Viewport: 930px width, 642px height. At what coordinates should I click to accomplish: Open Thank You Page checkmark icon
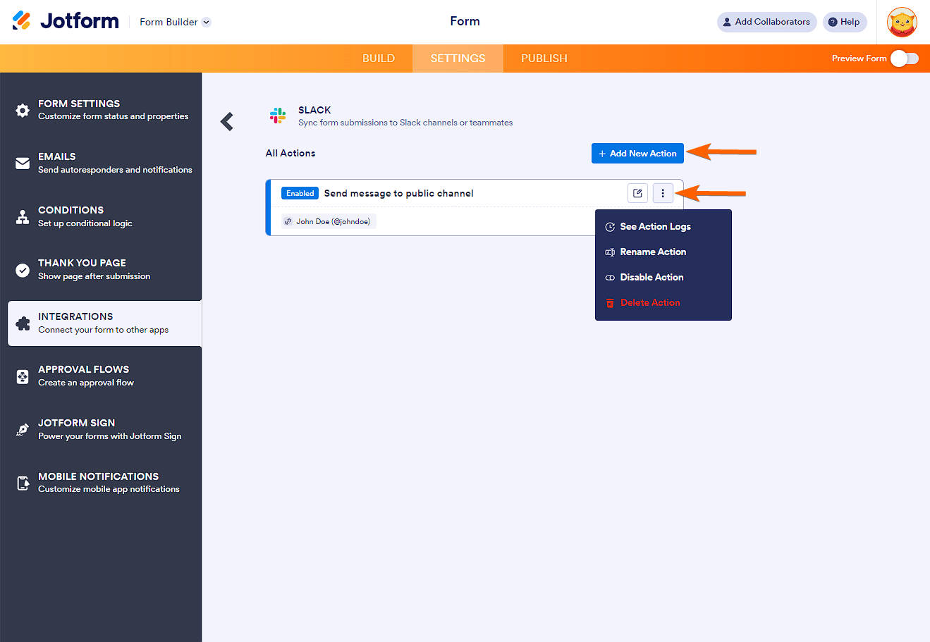click(23, 270)
